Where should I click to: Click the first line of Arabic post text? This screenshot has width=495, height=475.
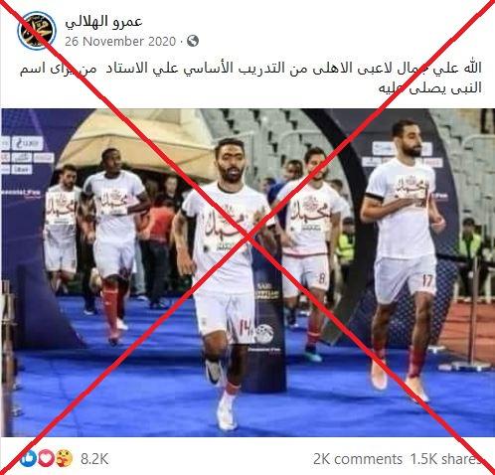250,69
